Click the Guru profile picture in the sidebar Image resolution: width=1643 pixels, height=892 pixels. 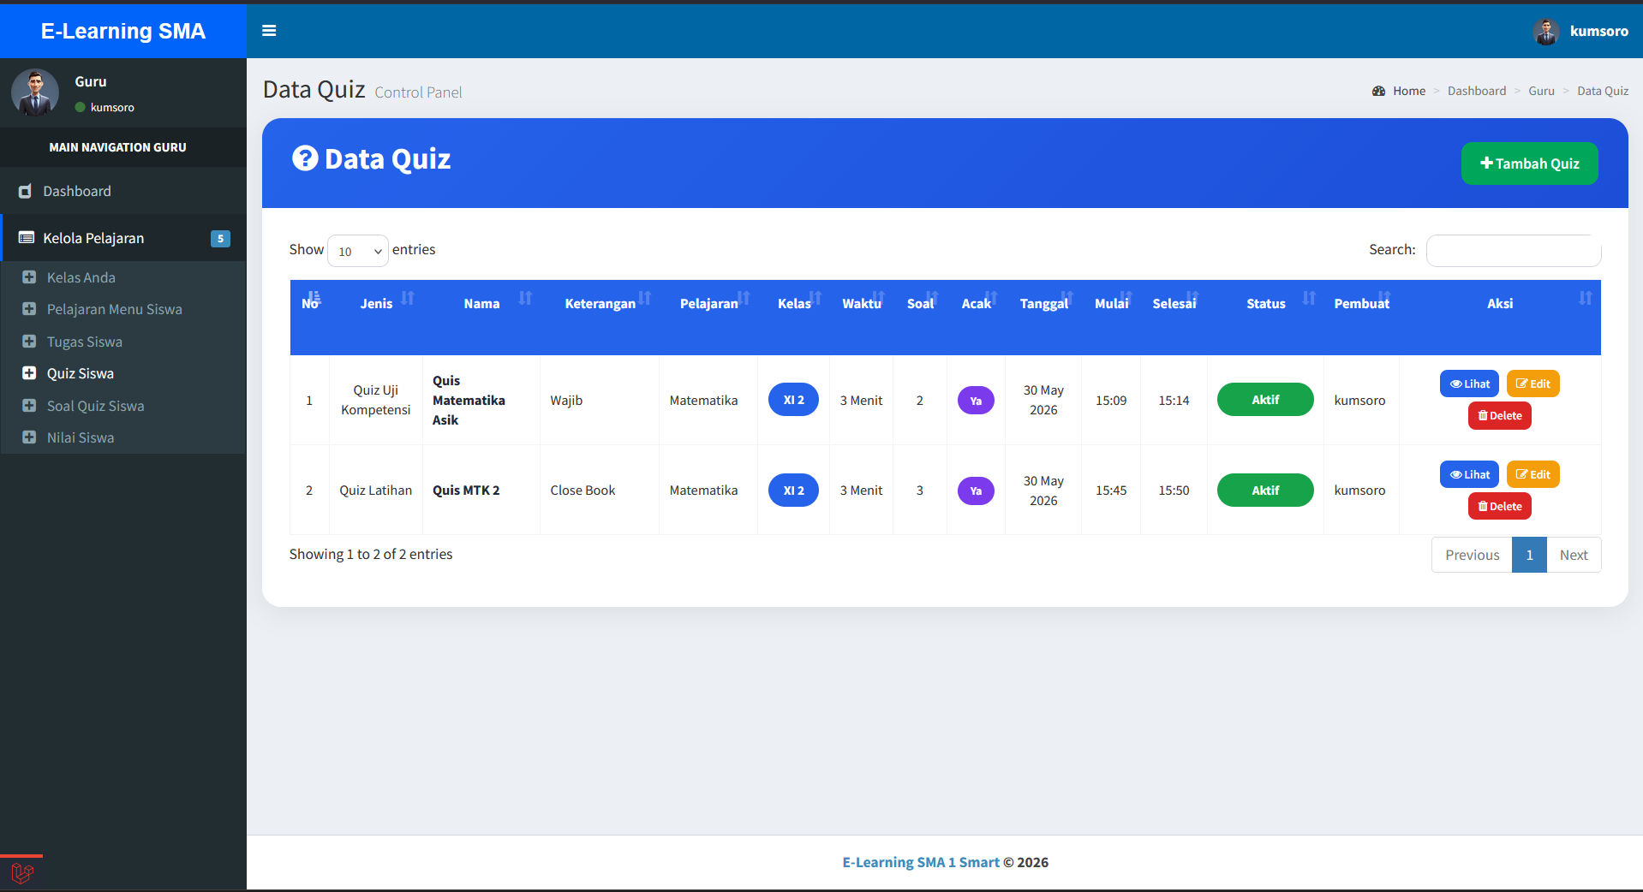35,92
